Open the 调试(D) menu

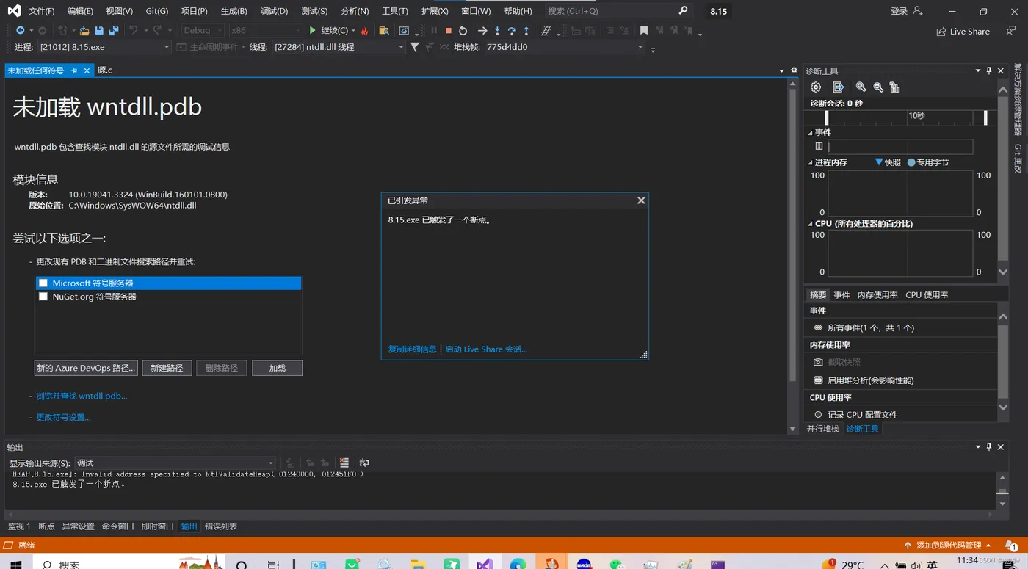(x=274, y=11)
